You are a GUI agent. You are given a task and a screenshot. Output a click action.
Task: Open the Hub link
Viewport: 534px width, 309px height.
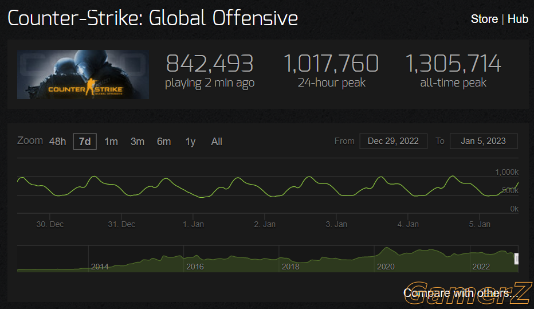(517, 19)
